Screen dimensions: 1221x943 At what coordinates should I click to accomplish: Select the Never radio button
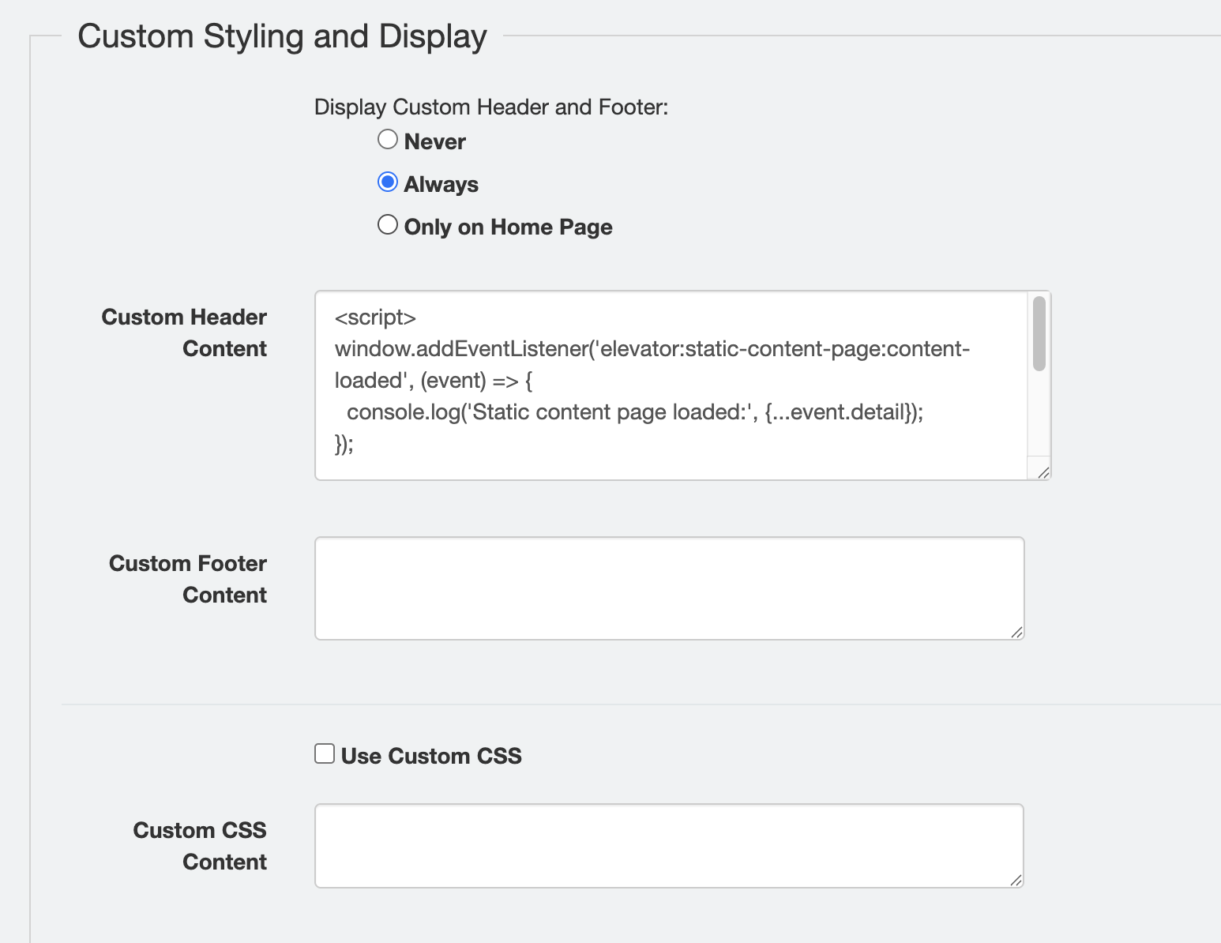click(x=388, y=139)
